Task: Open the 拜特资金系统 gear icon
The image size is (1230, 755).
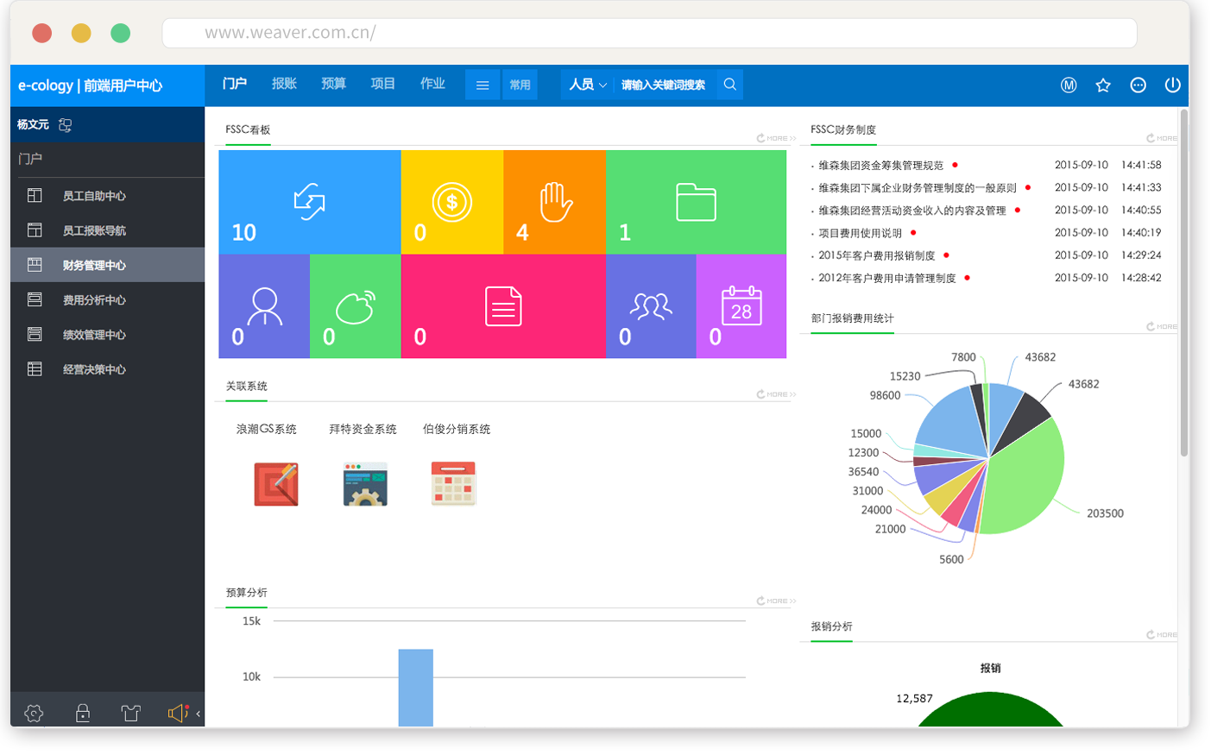Action: (x=365, y=484)
